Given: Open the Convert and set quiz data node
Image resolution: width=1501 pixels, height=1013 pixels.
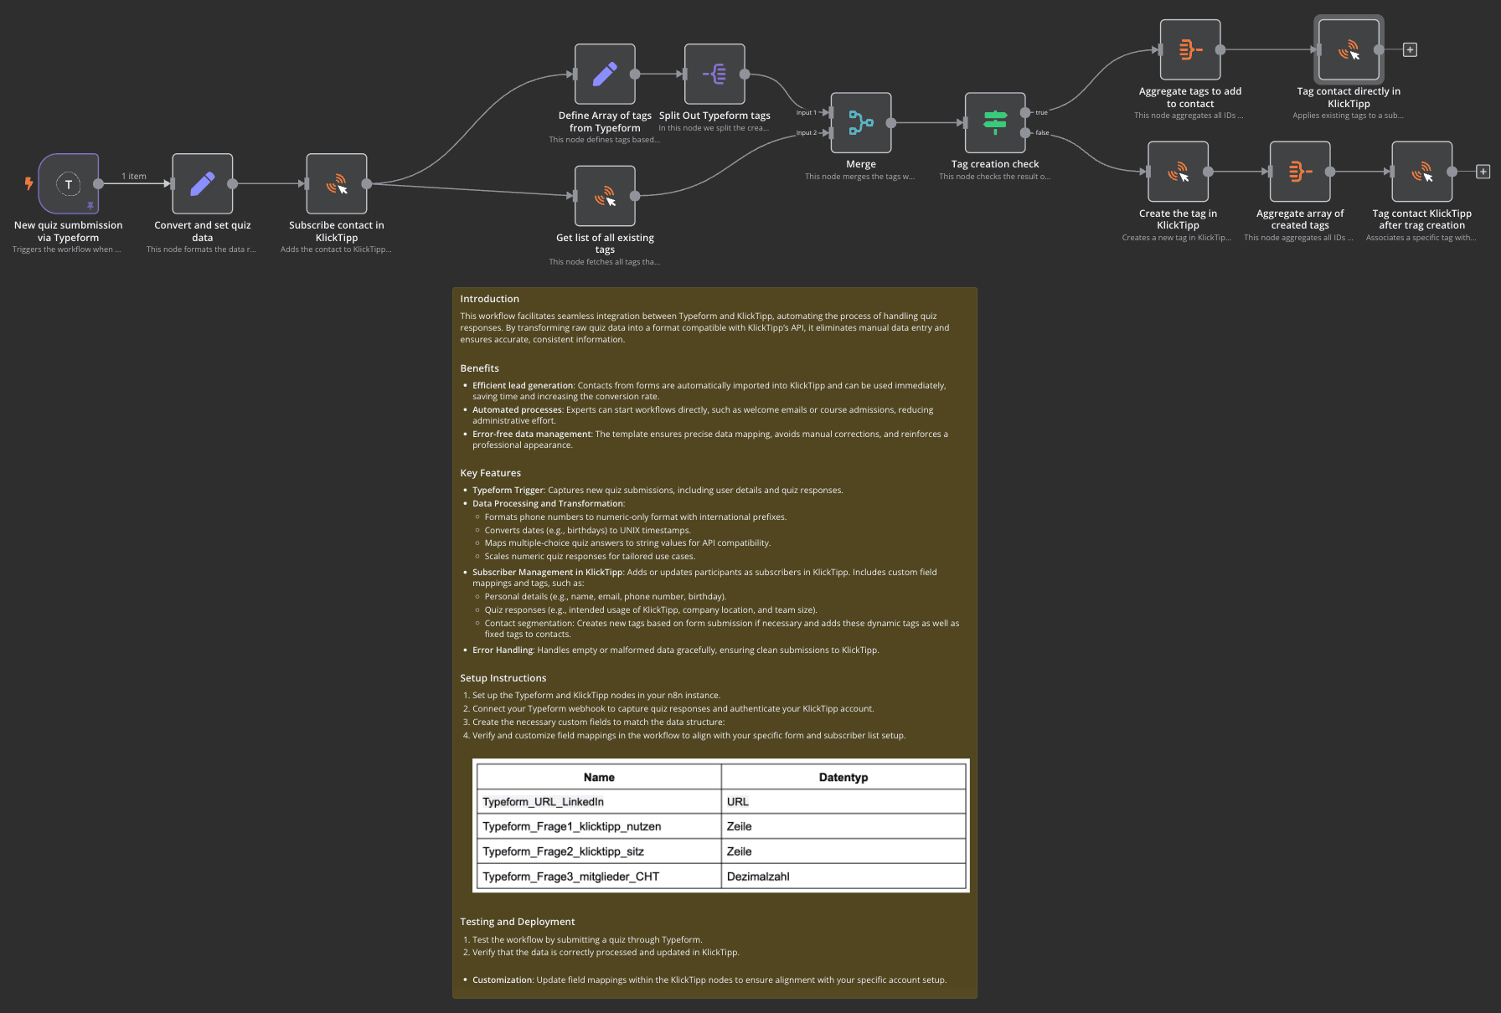Looking at the screenshot, I should point(203,183).
